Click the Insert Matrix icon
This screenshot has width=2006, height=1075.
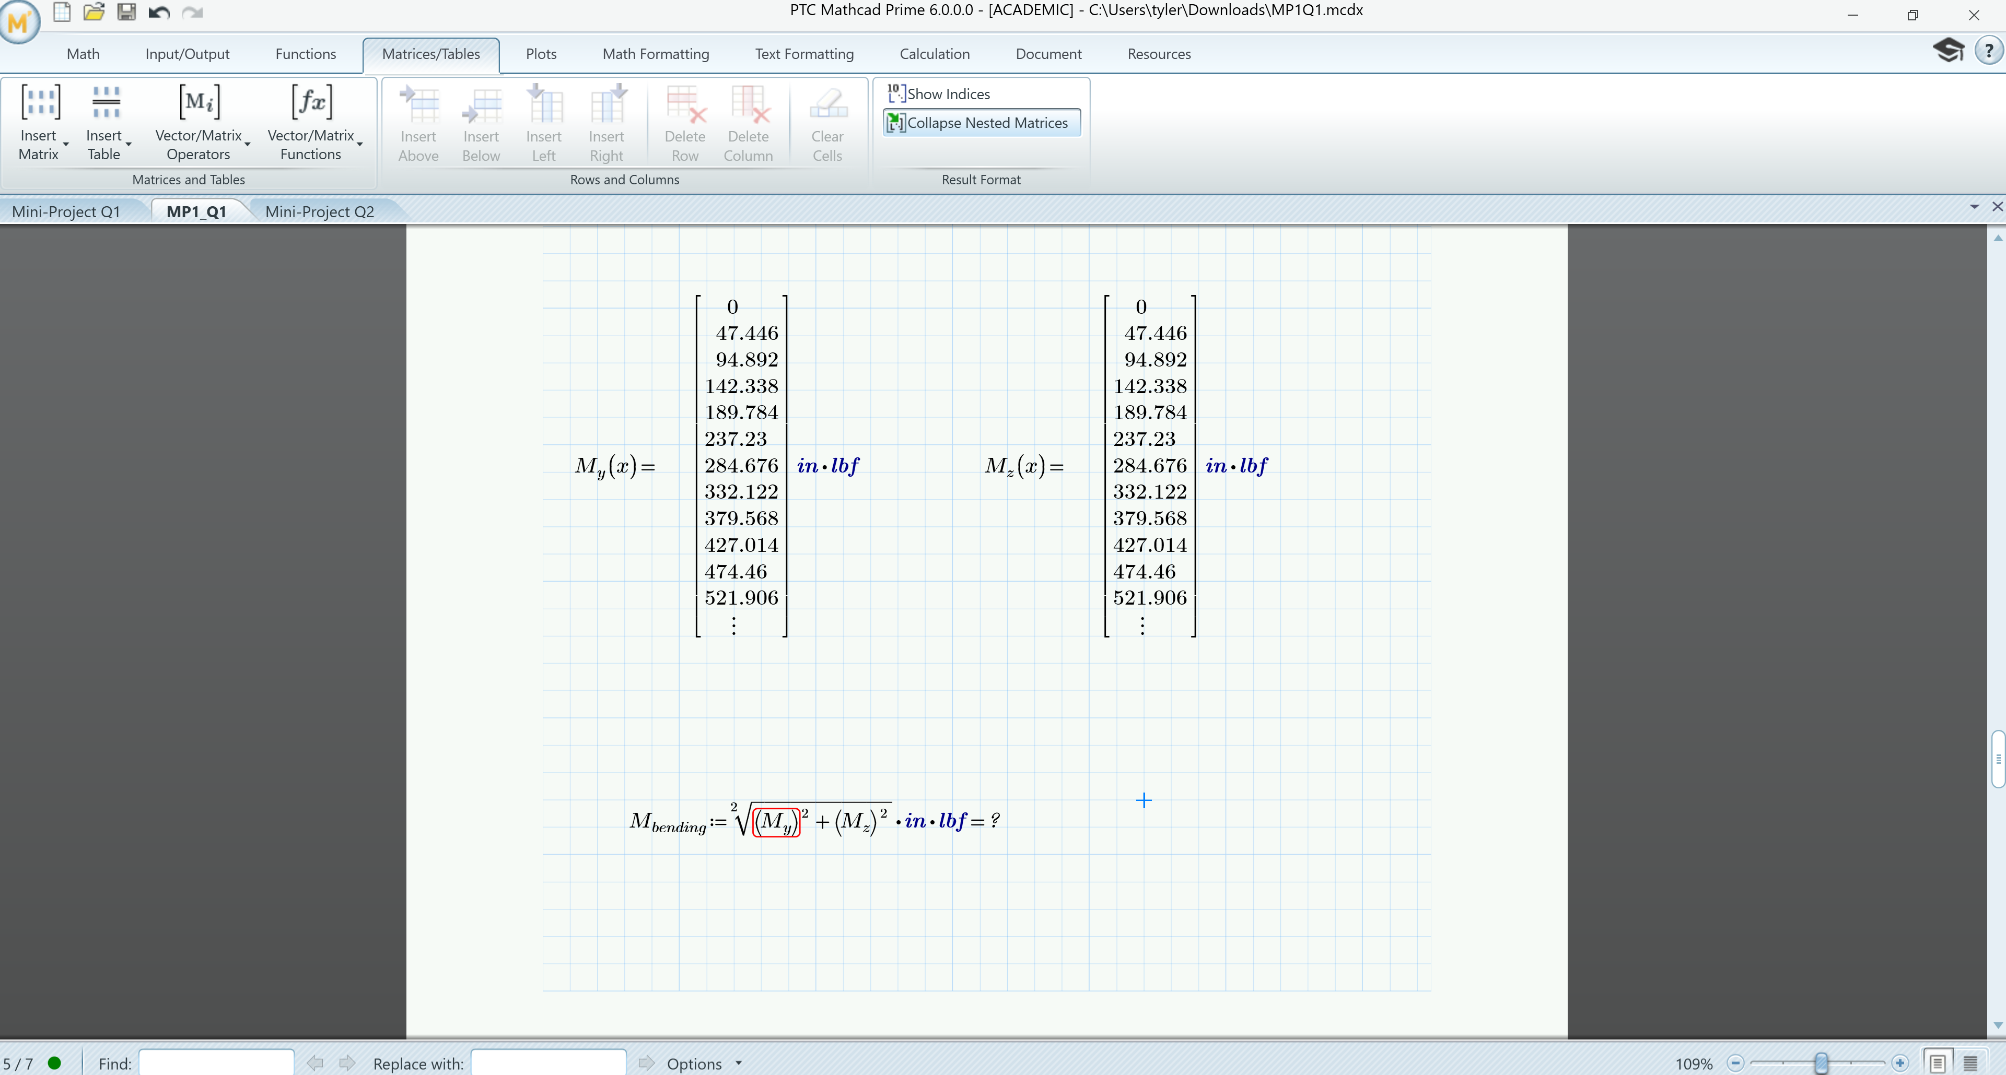click(x=39, y=103)
